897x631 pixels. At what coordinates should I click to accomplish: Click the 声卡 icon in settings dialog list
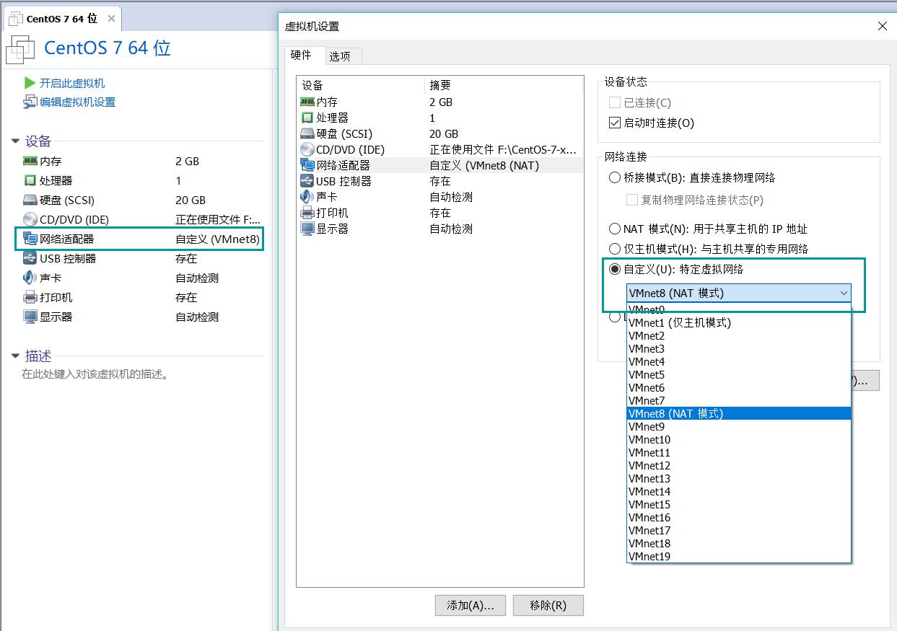[307, 197]
